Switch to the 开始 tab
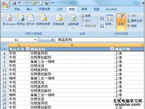Screen dimensions: 145x109 point(17,9)
